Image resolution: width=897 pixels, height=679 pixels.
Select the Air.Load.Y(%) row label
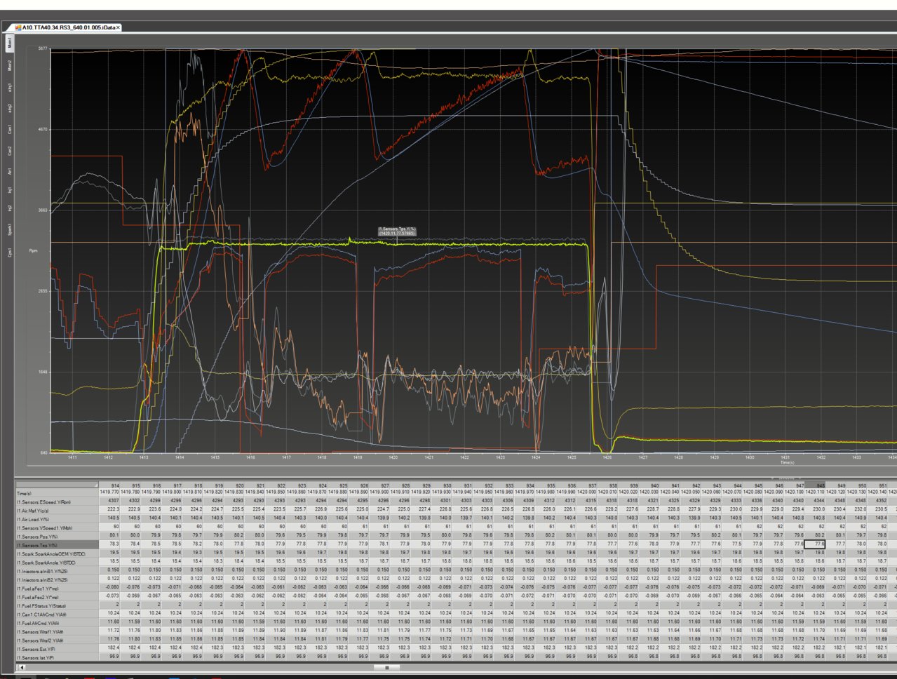[x=57, y=518]
